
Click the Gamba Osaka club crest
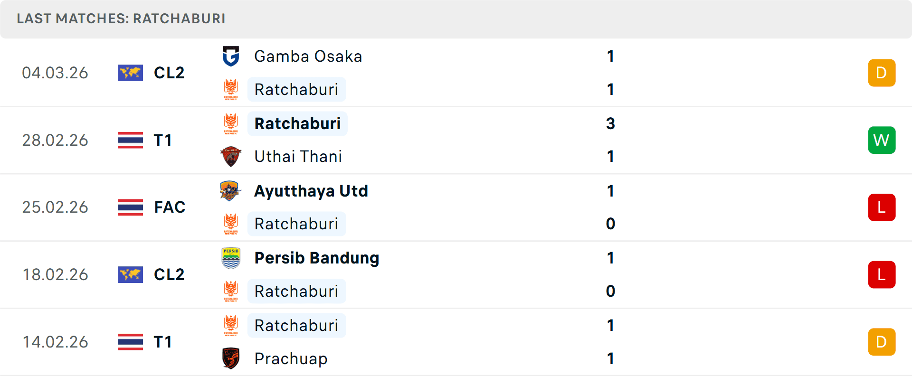pos(231,56)
